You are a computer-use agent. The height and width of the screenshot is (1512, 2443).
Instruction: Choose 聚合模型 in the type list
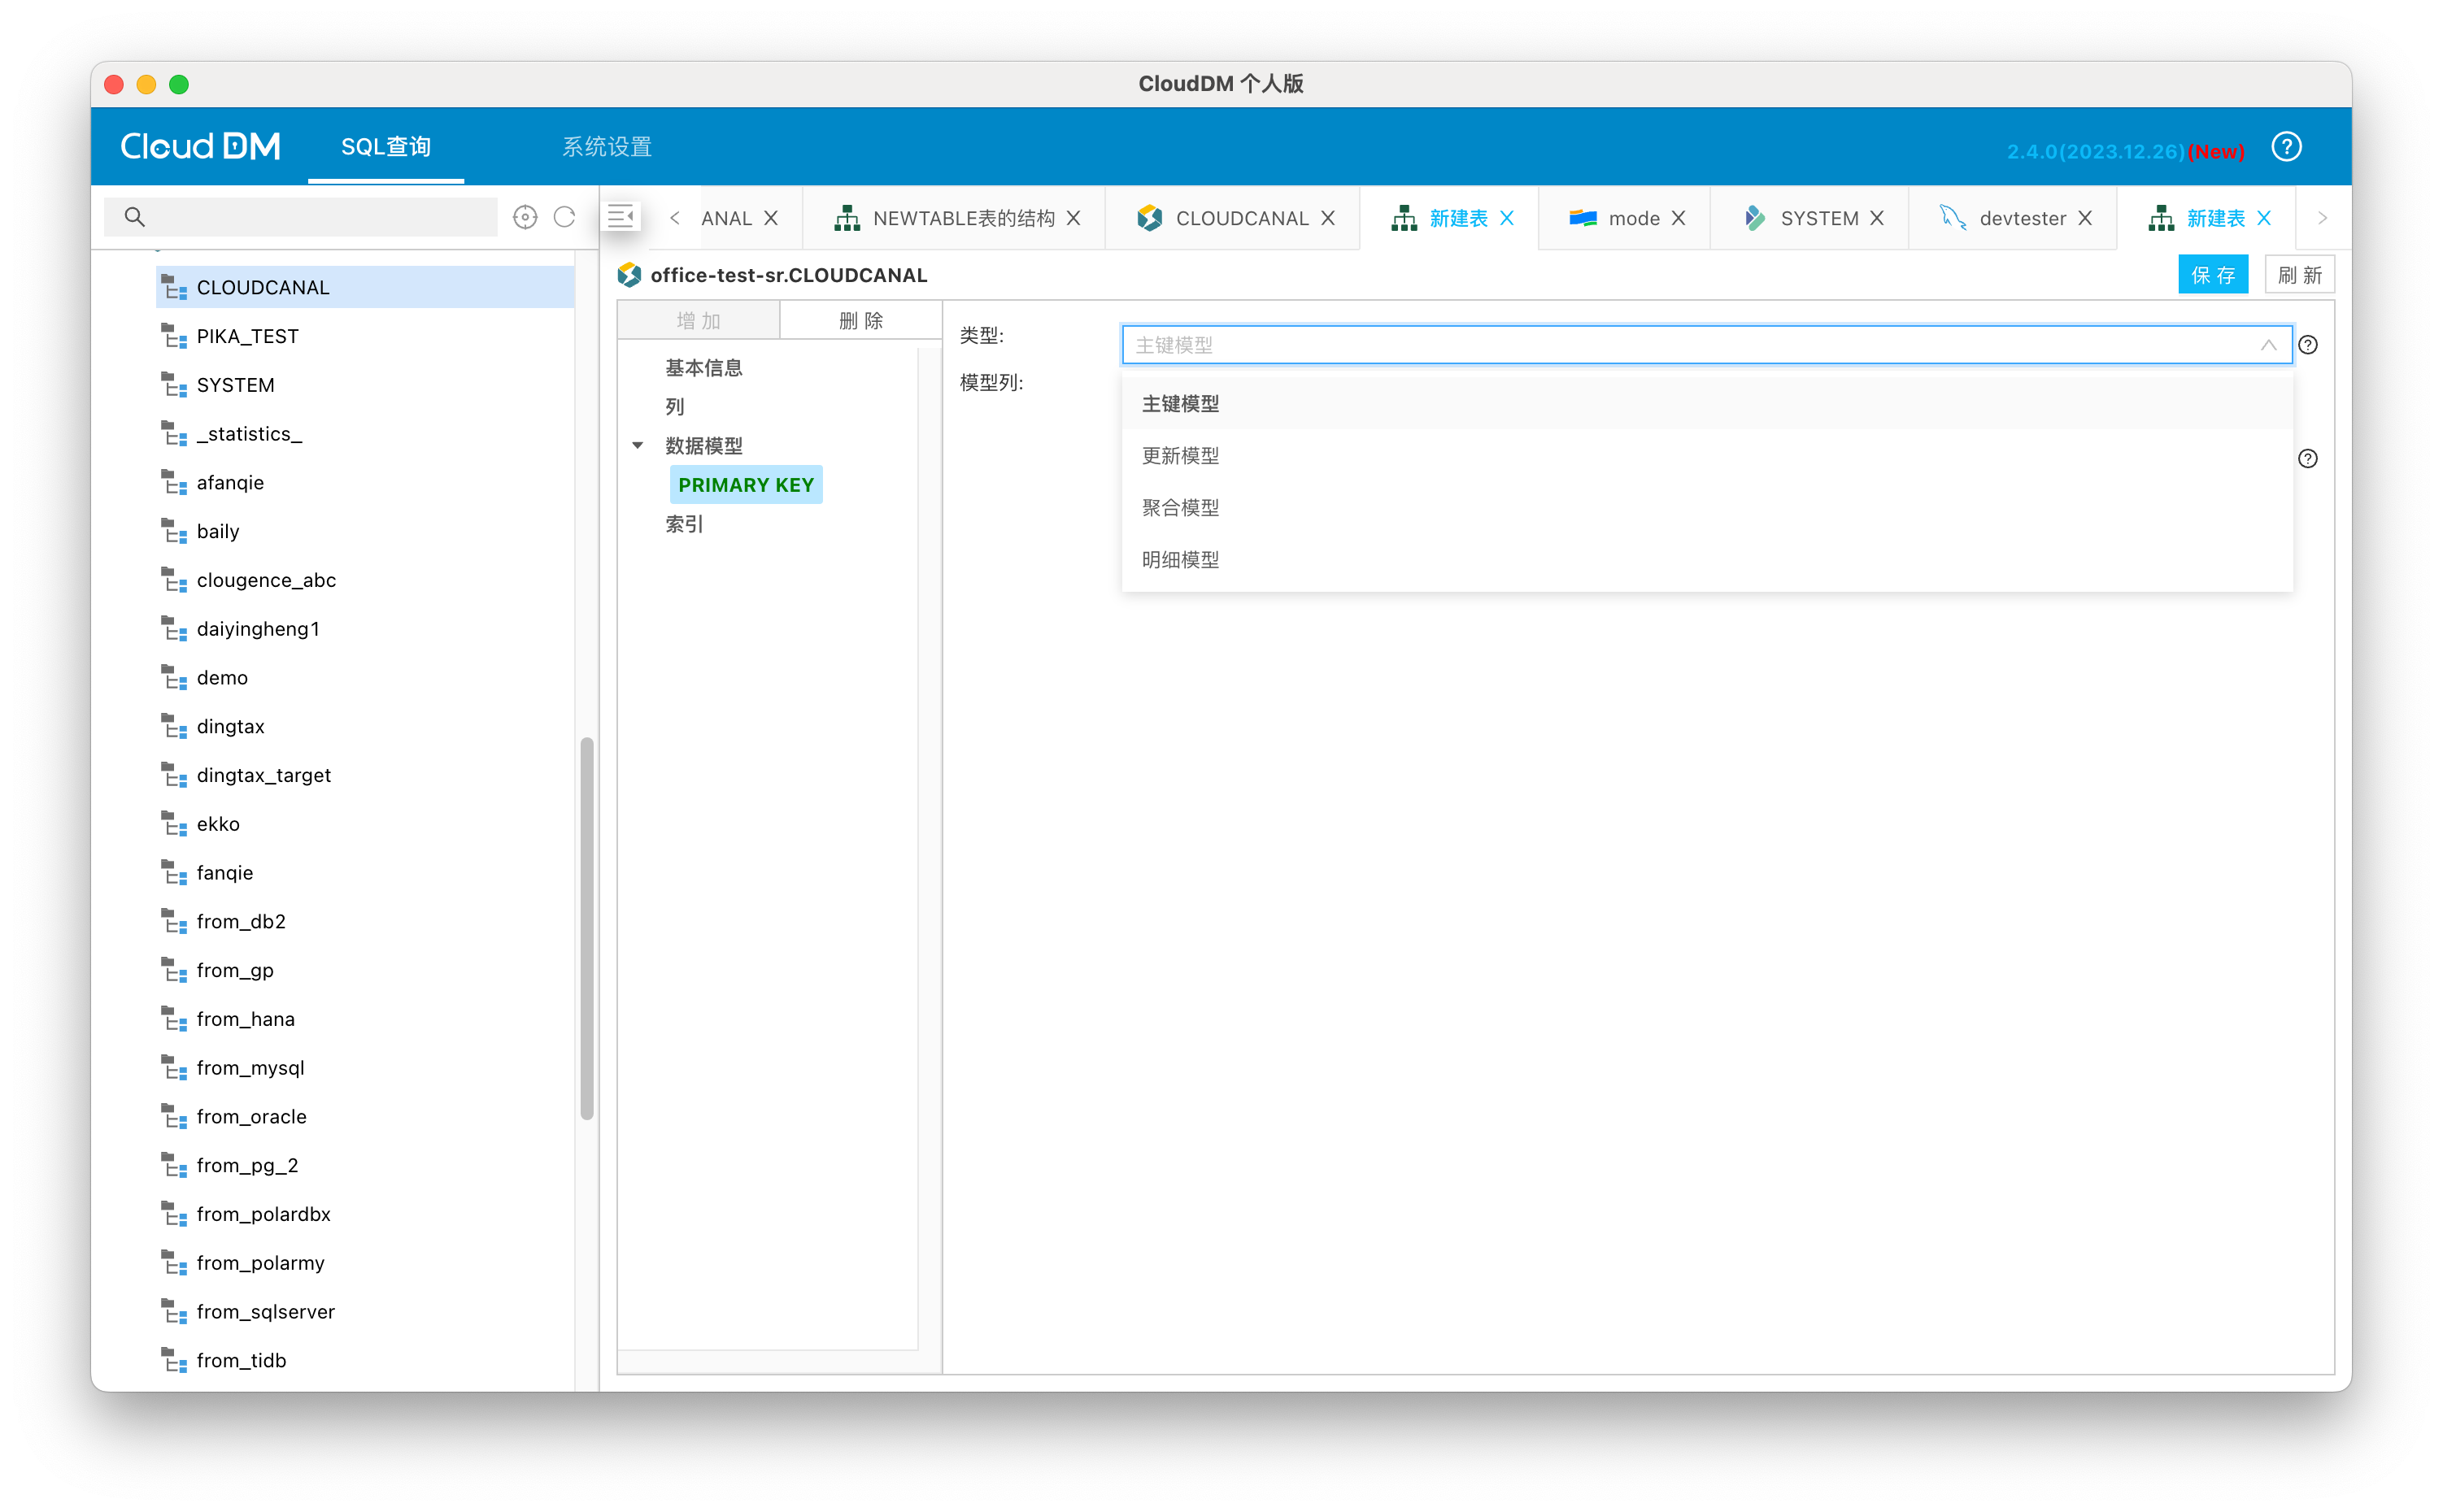point(1181,508)
